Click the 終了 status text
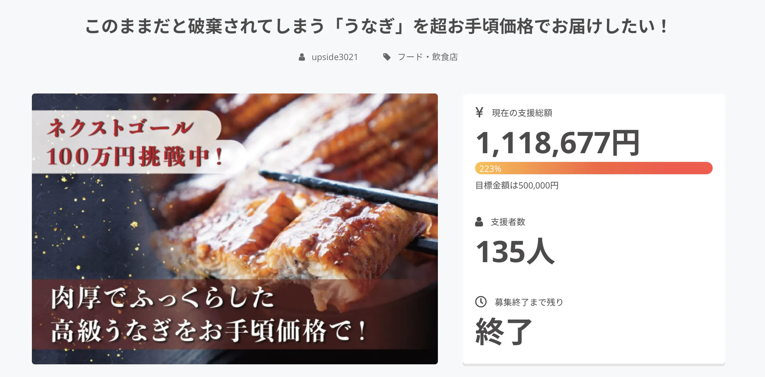The image size is (765, 377). 504,331
